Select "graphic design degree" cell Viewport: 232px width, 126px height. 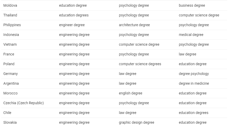(137, 122)
